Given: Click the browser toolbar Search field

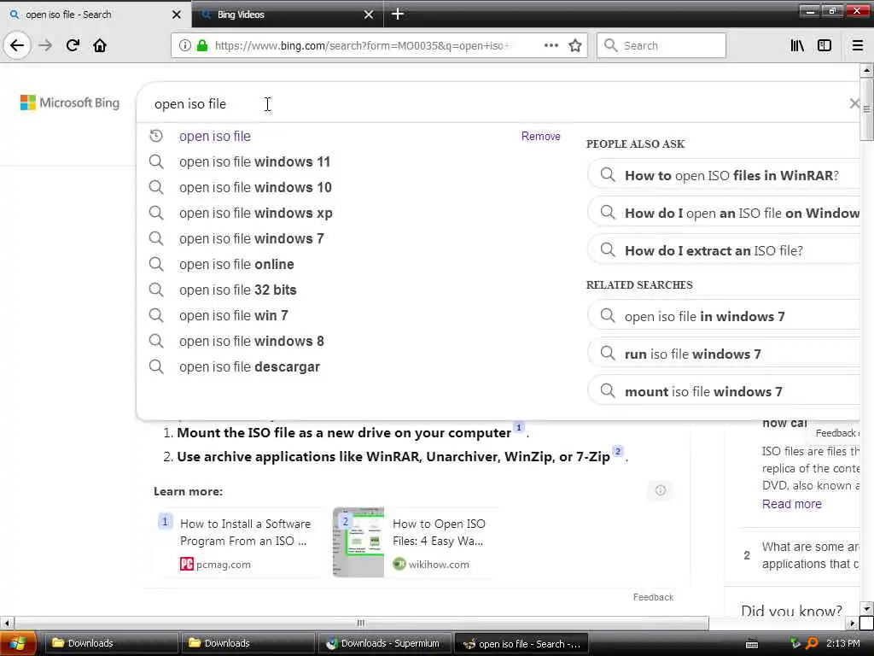Looking at the screenshot, I should coord(661,45).
